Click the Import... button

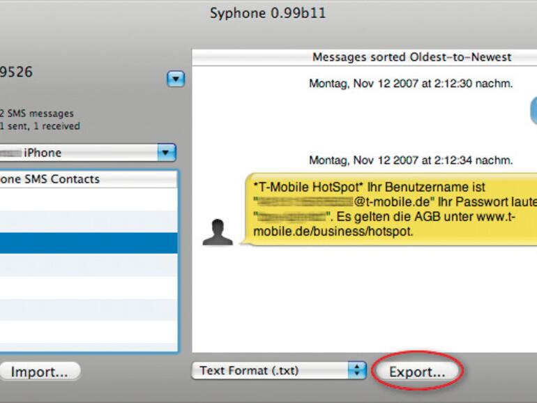tap(39, 371)
